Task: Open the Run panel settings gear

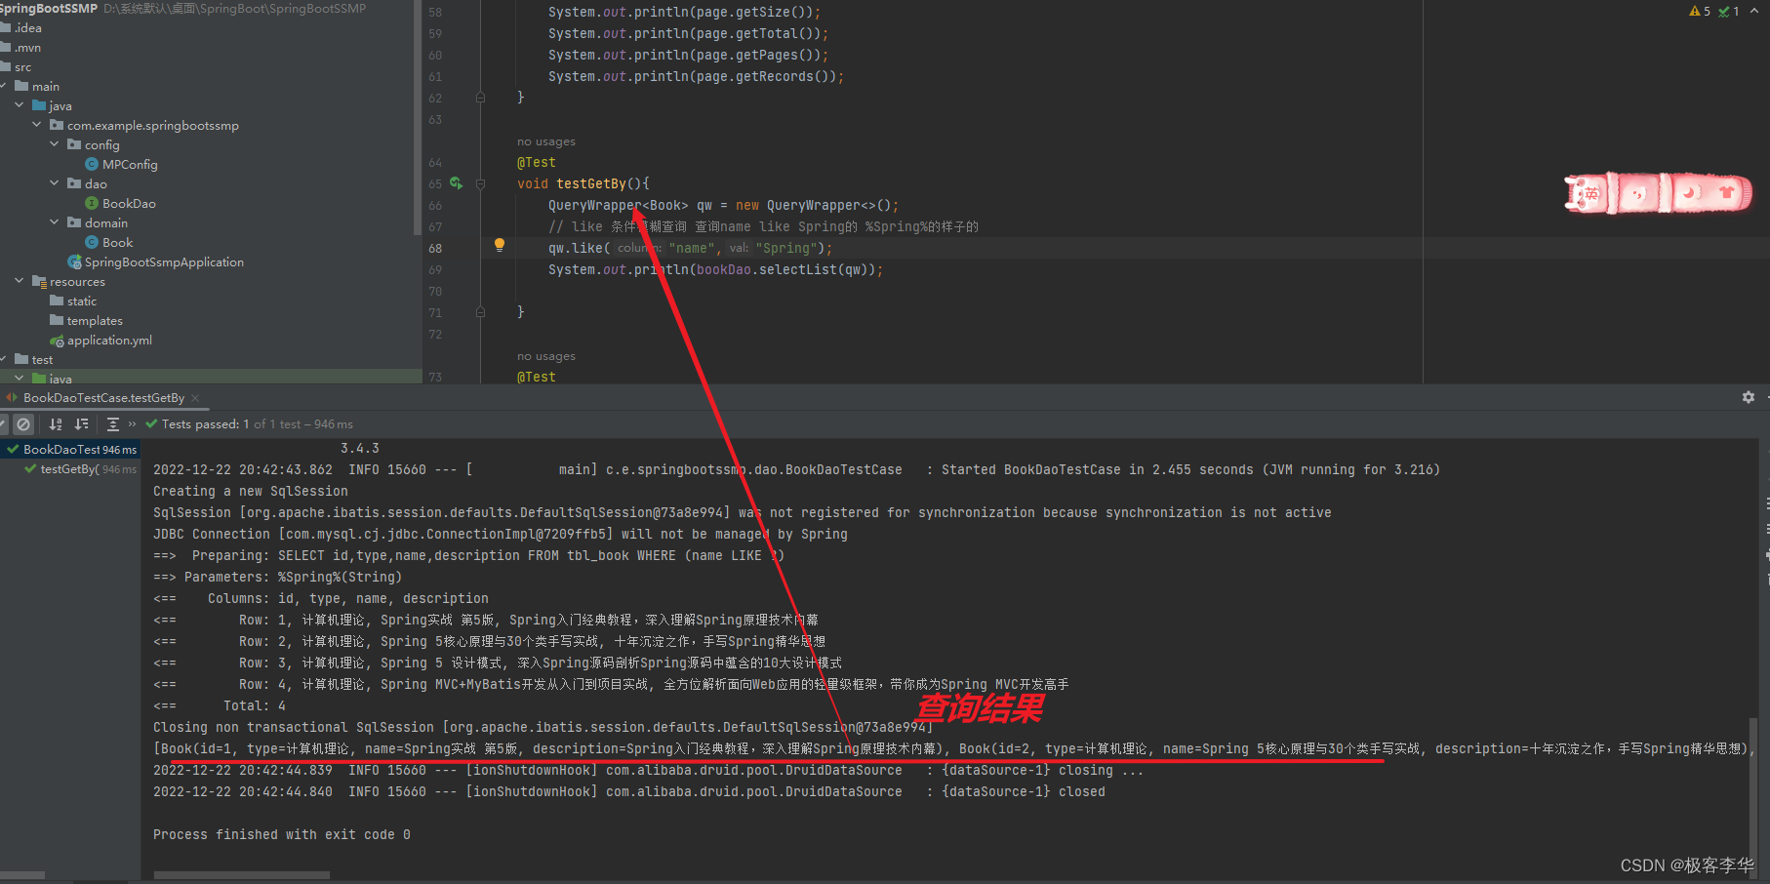Action: pos(1749,397)
